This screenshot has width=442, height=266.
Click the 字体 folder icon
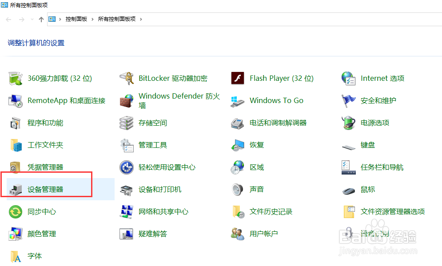(x=16, y=256)
